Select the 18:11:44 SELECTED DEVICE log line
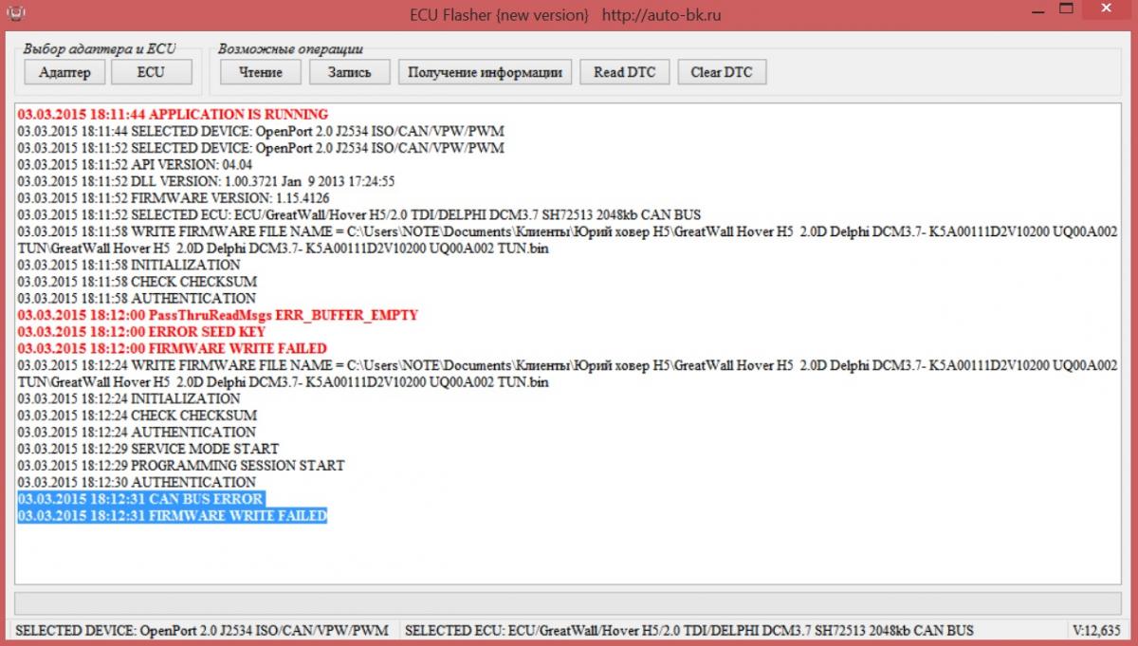 pos(261,131)
